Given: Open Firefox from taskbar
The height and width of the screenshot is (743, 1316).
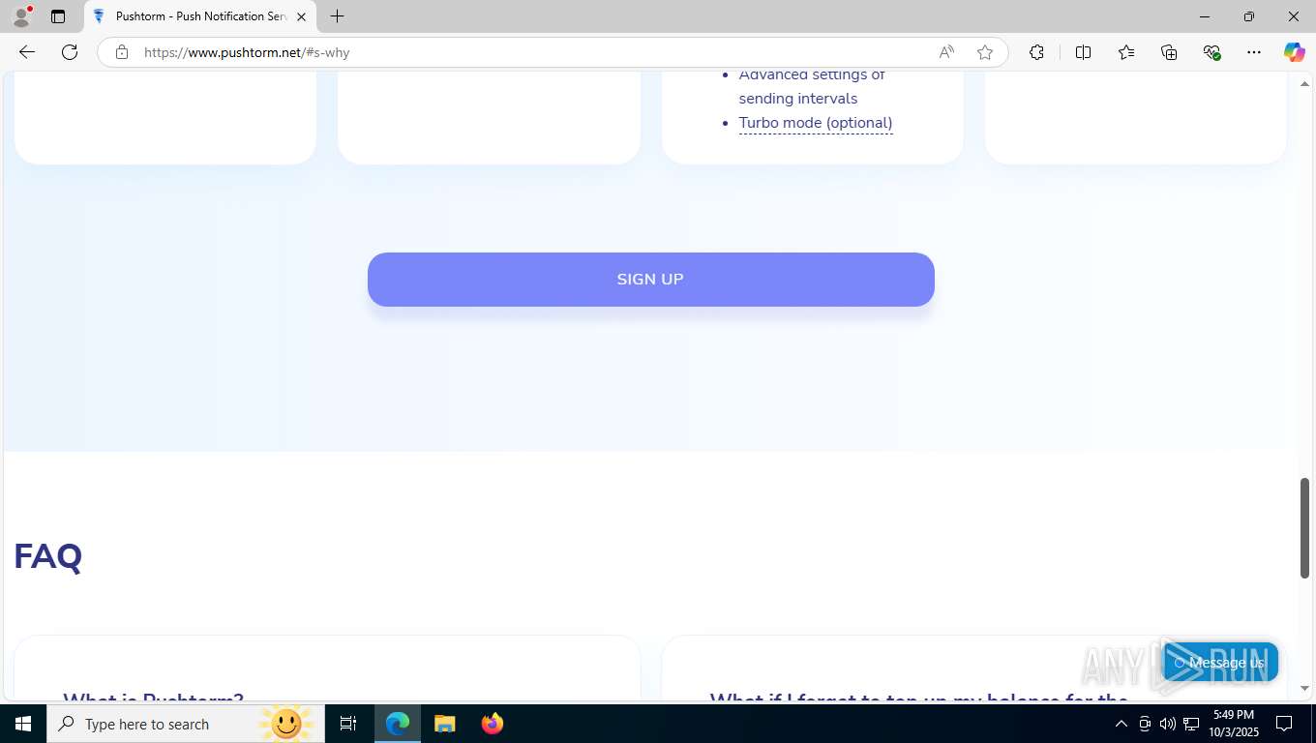Looking at the screenshot, I should pos(493,724).
